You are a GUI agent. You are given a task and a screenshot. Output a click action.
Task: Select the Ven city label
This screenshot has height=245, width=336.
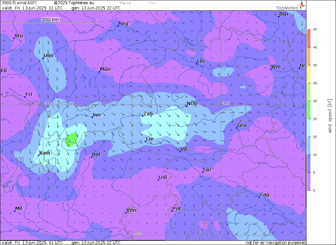(131, 210)
